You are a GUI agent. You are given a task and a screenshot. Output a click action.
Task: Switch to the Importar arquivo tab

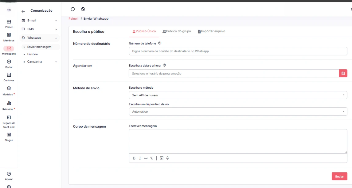211,31
